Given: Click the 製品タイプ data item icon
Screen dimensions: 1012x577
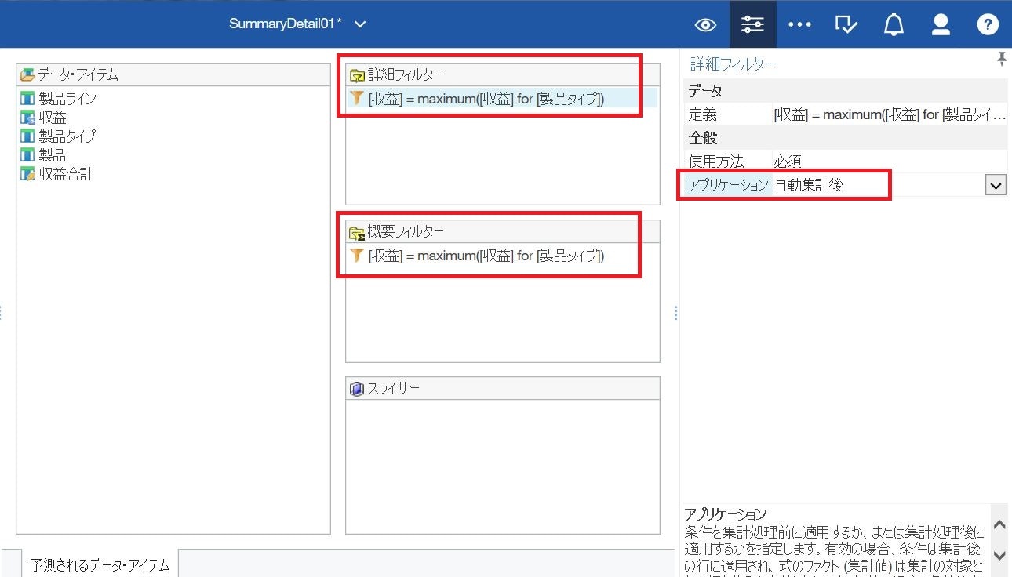Looking at the screenshot, I should coord(27,136).
